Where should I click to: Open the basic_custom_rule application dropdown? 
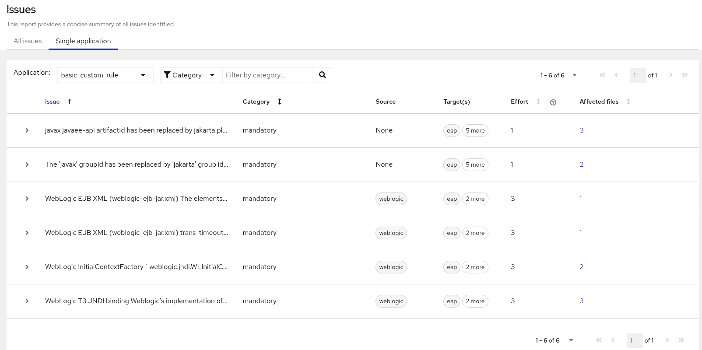point(105,75)
